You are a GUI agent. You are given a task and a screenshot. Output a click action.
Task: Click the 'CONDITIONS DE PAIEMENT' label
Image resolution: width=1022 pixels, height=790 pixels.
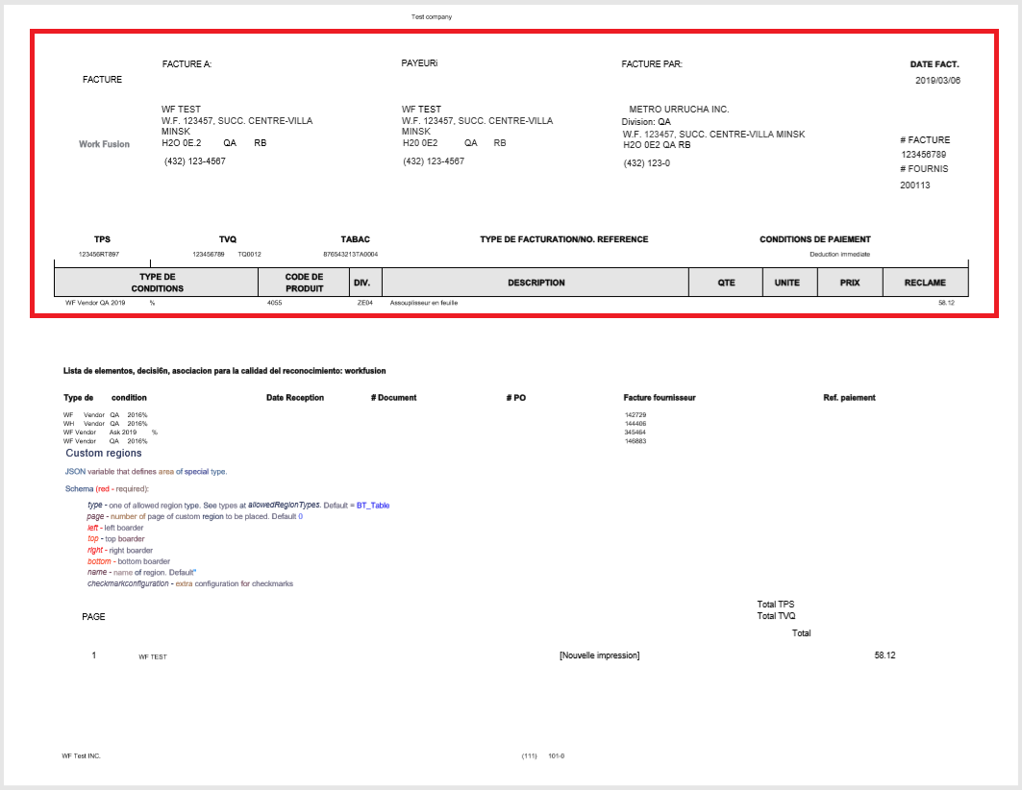pos(814,239)
